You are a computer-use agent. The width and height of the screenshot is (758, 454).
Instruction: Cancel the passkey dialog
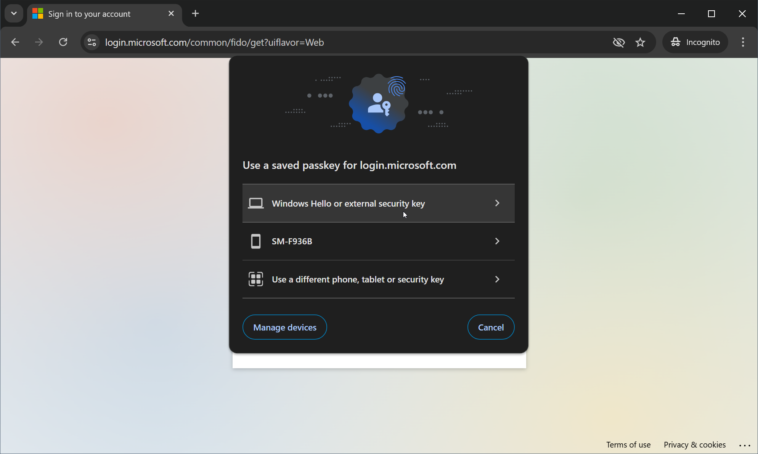(x=491, y=327)
